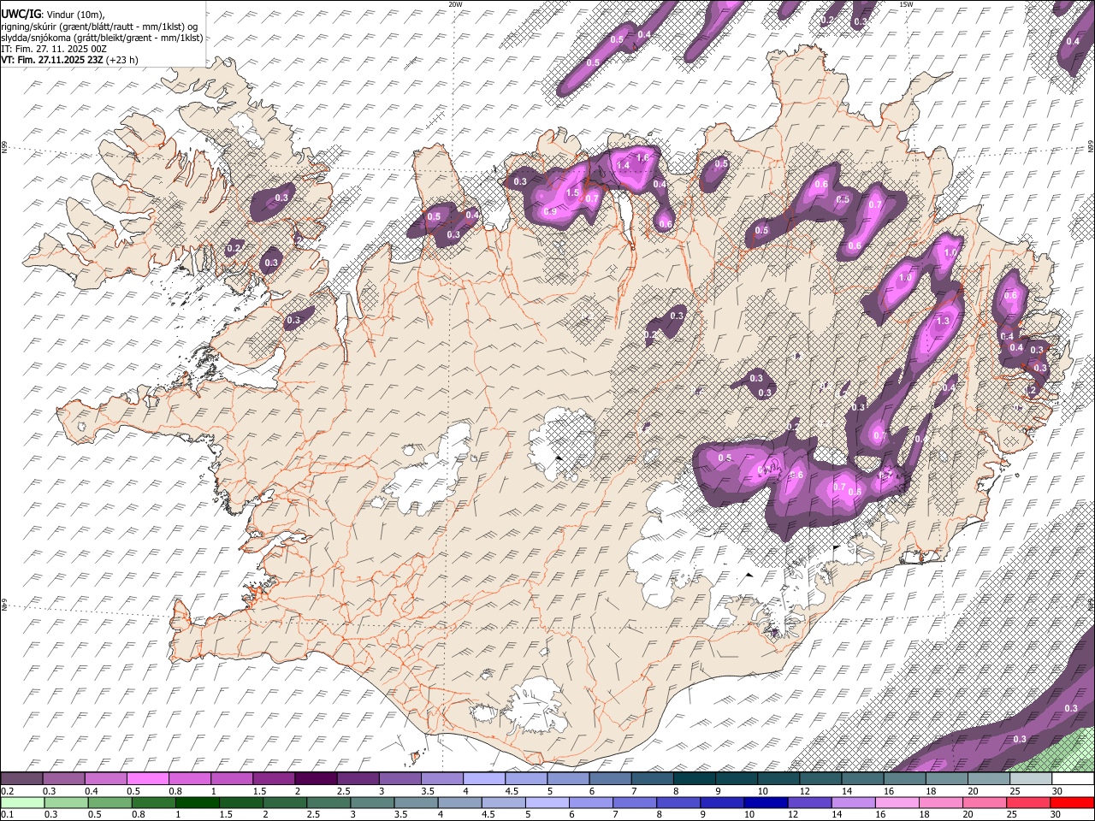
Task: Click the pale green 0.1–0.3 swatch in bottom legend row
Action: [23, 802]
